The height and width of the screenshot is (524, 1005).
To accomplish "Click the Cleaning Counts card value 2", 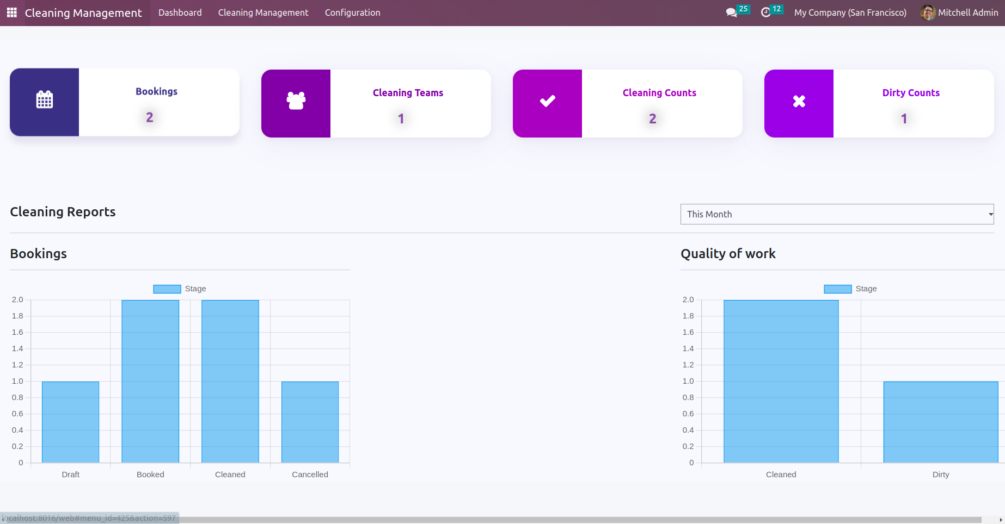I will point(653,118).
